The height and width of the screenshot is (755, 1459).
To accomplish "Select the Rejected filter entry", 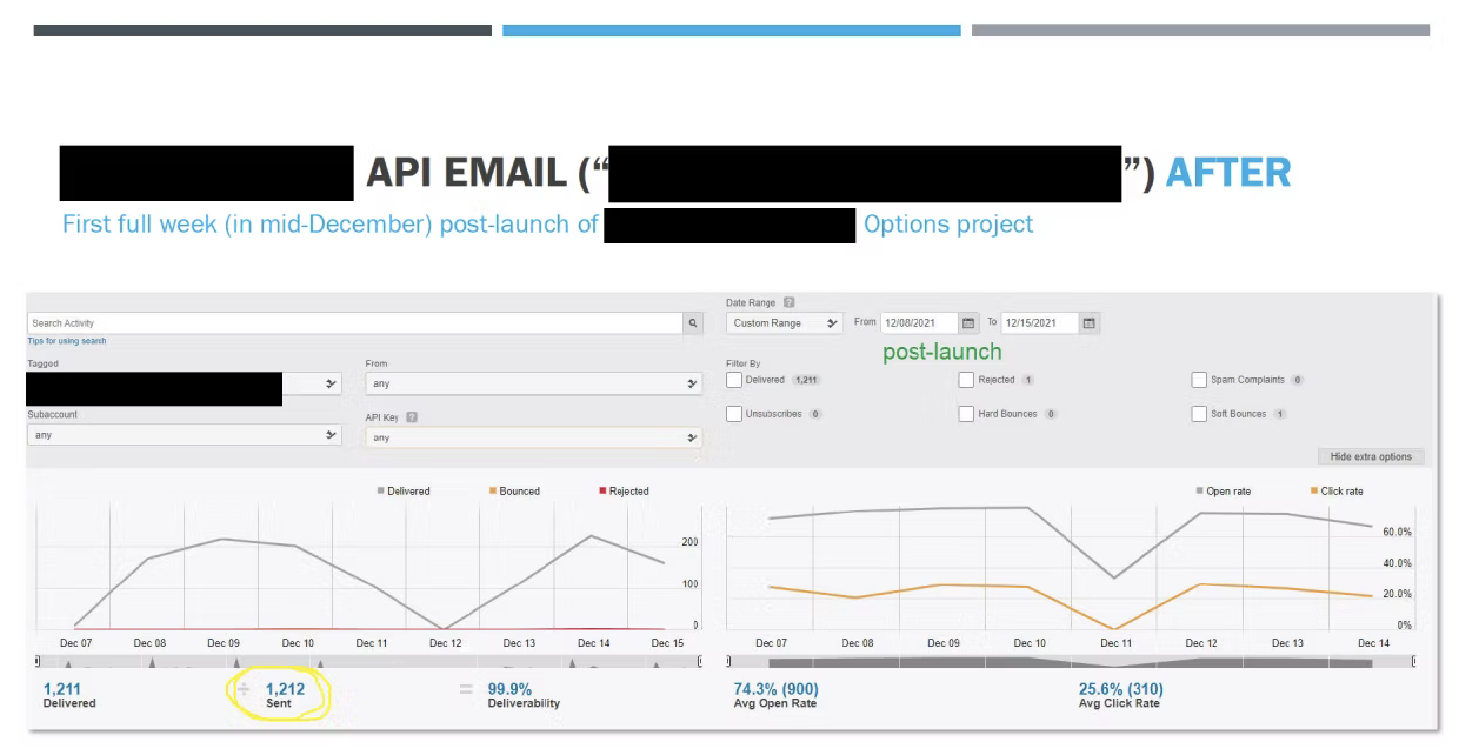I will [967, 380].
